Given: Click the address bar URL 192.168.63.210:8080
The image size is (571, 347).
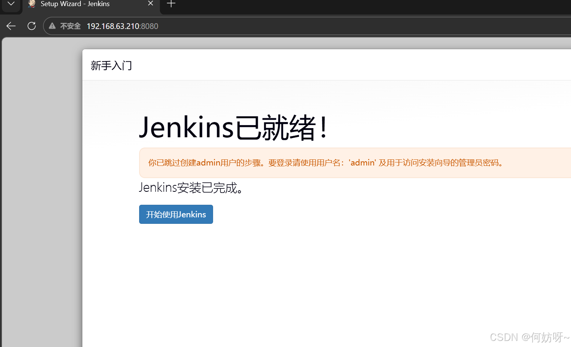Looking at the screenshot, I should [122, 26].
